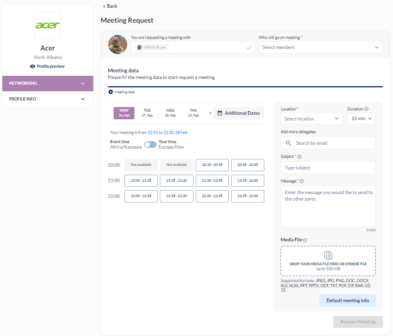Toggle between Event time and Your time
Image resolution: width=393 pixels, height=336 pixels.
(x=150, y=144)
